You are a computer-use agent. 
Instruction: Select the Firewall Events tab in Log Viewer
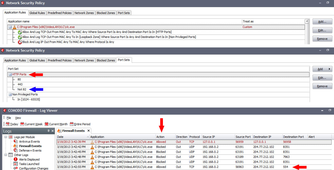(74, 131)
